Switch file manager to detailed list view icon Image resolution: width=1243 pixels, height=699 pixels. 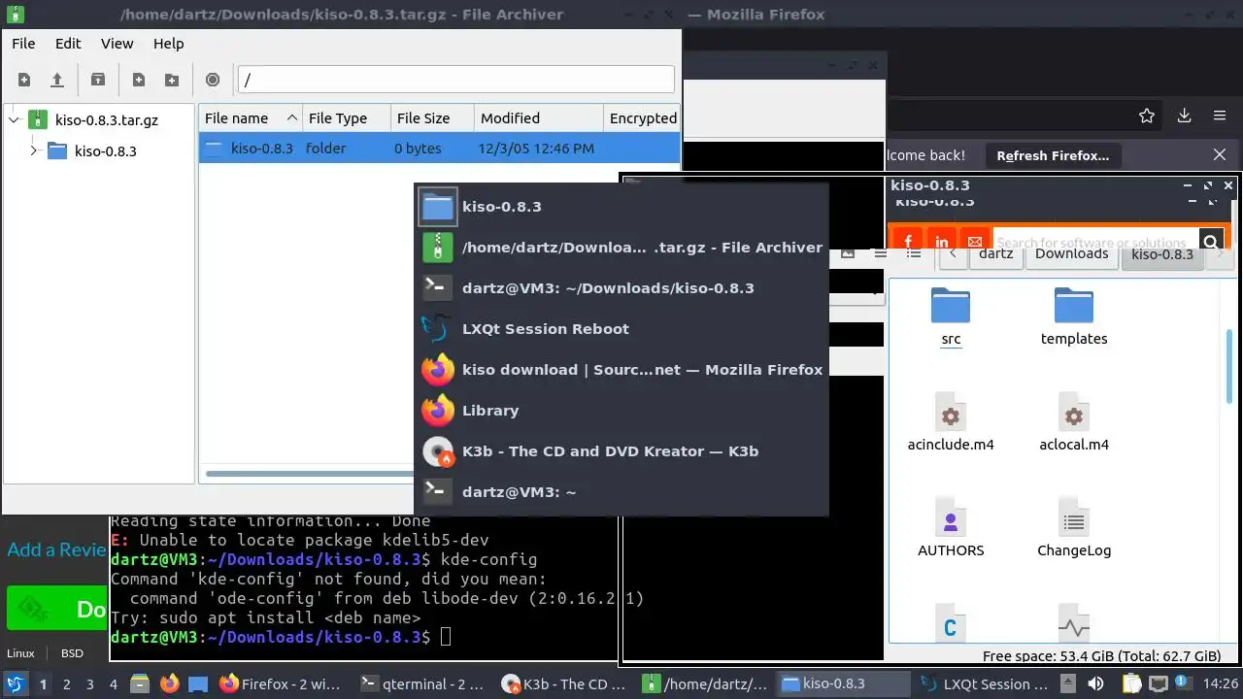[x=913, y=253]
